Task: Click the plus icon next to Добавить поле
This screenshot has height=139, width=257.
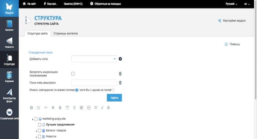Action: coord(120,59)
